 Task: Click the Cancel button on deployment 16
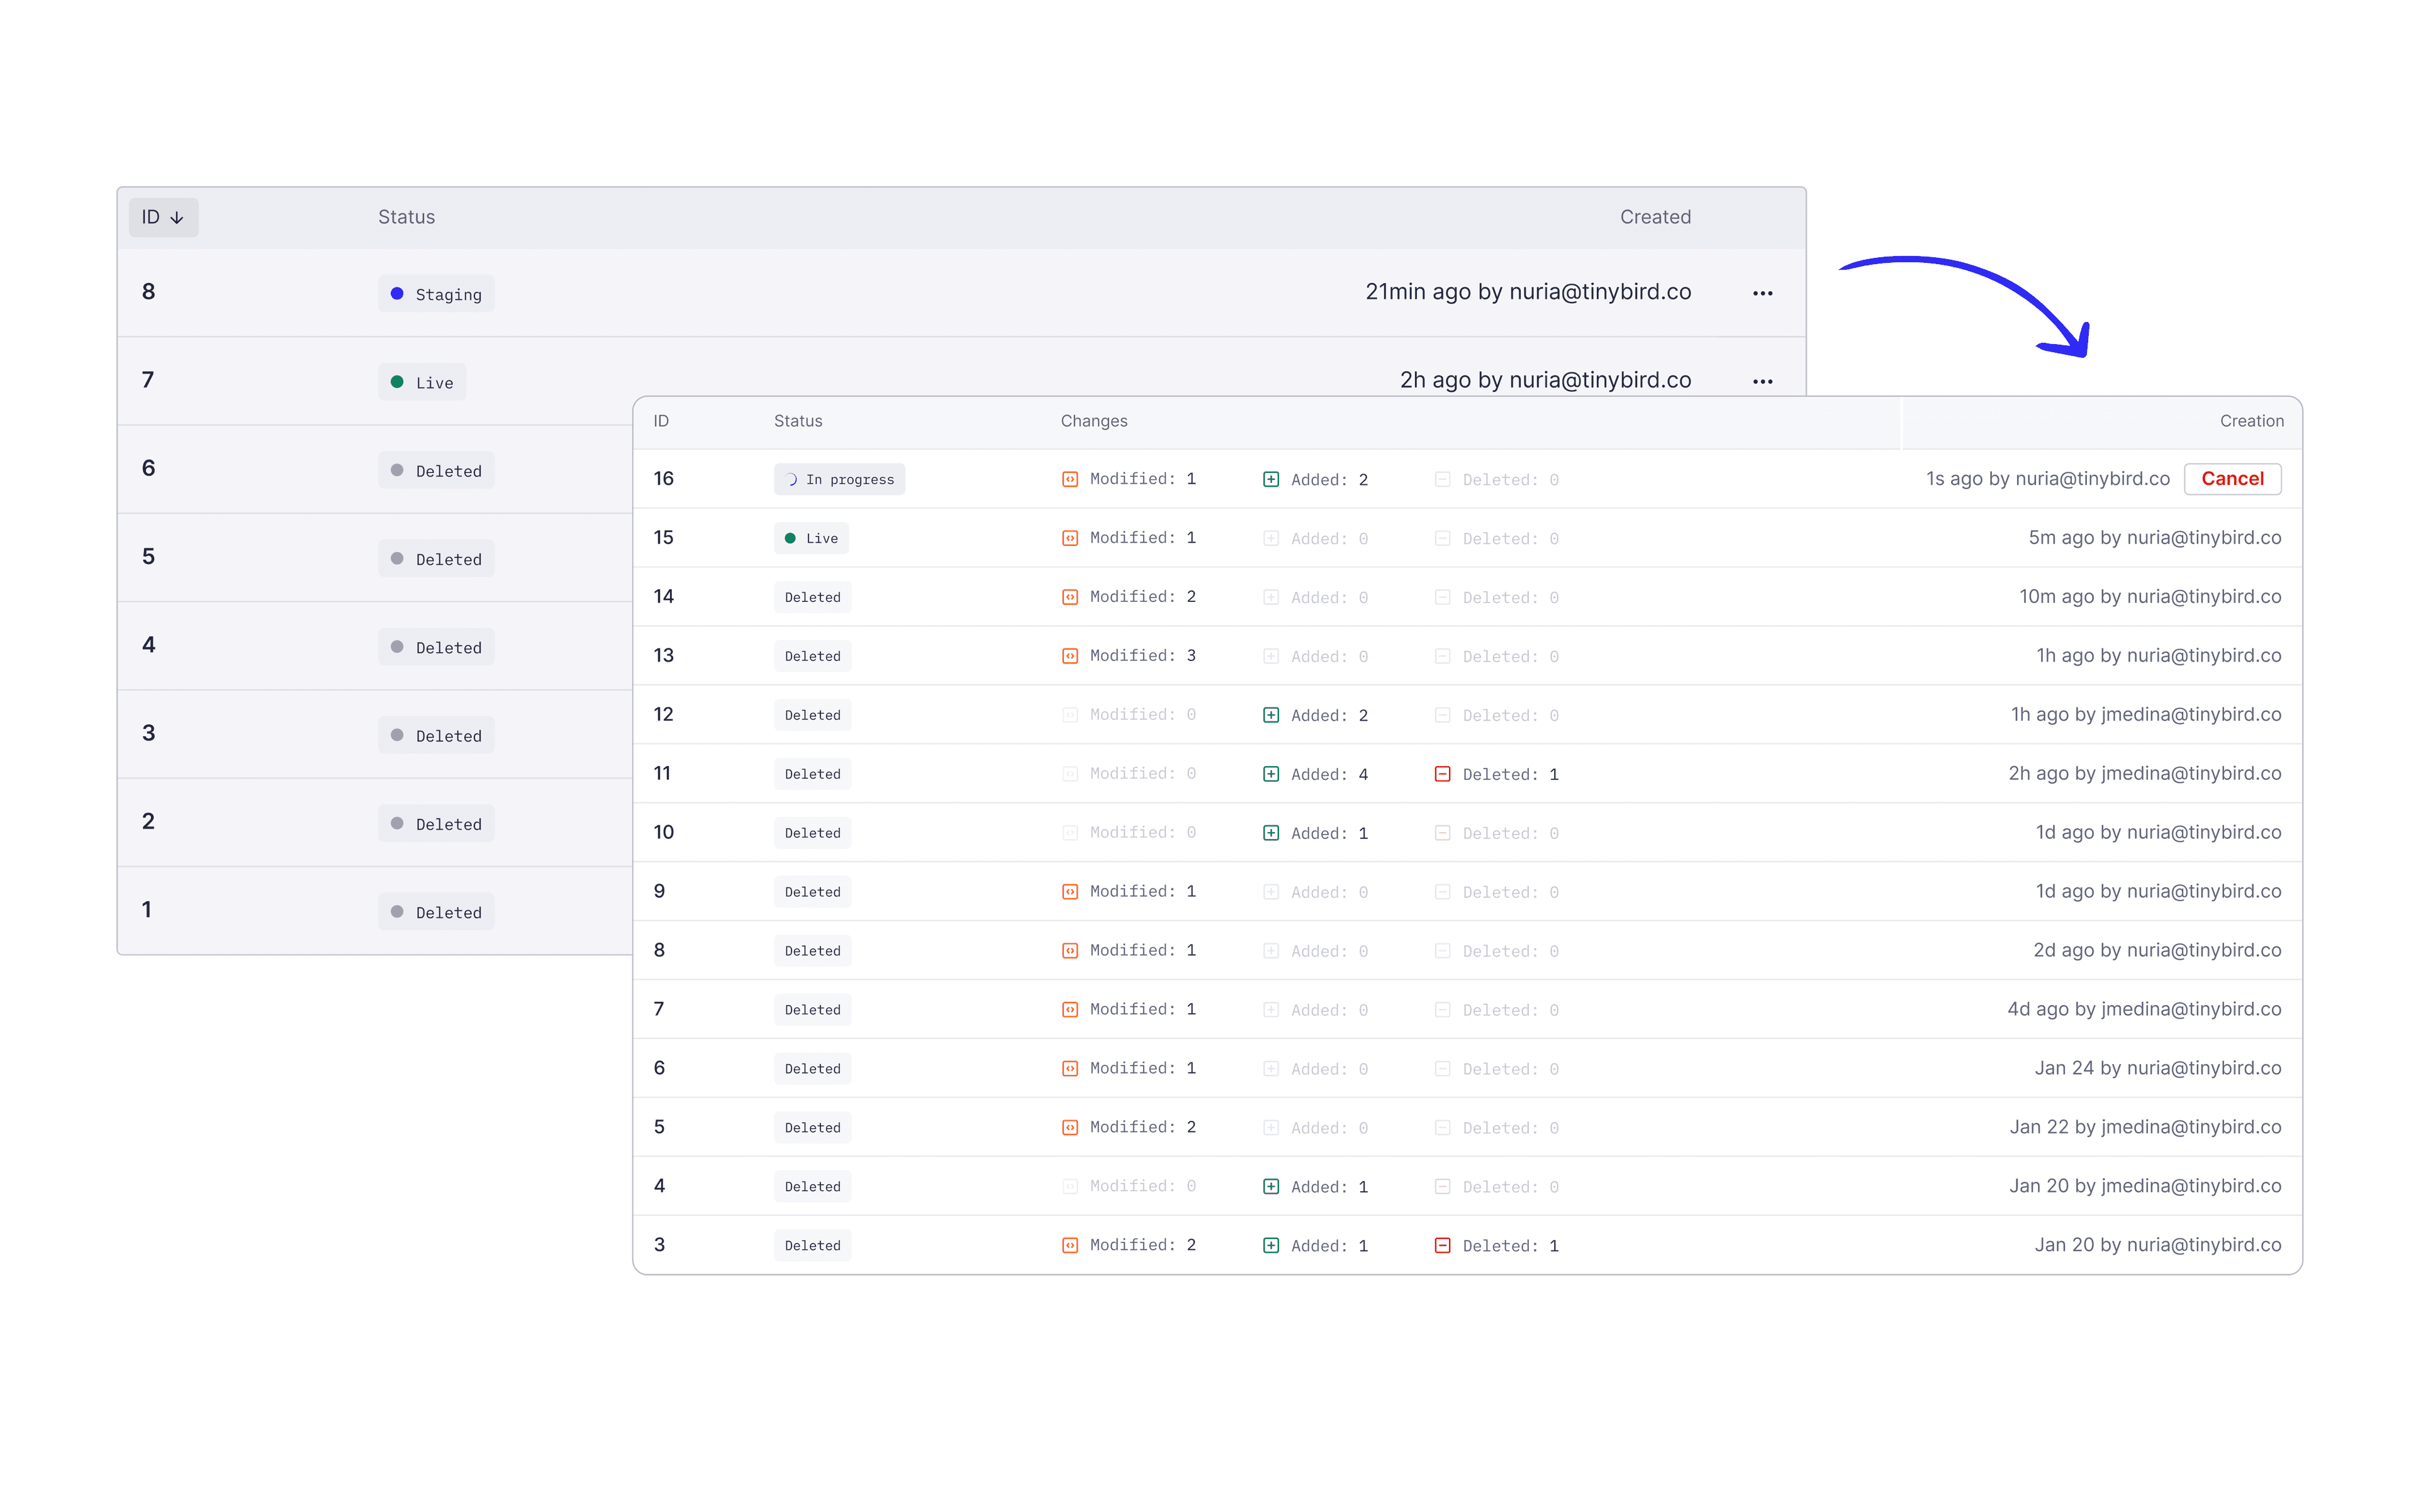click(x=2232, y=479)
